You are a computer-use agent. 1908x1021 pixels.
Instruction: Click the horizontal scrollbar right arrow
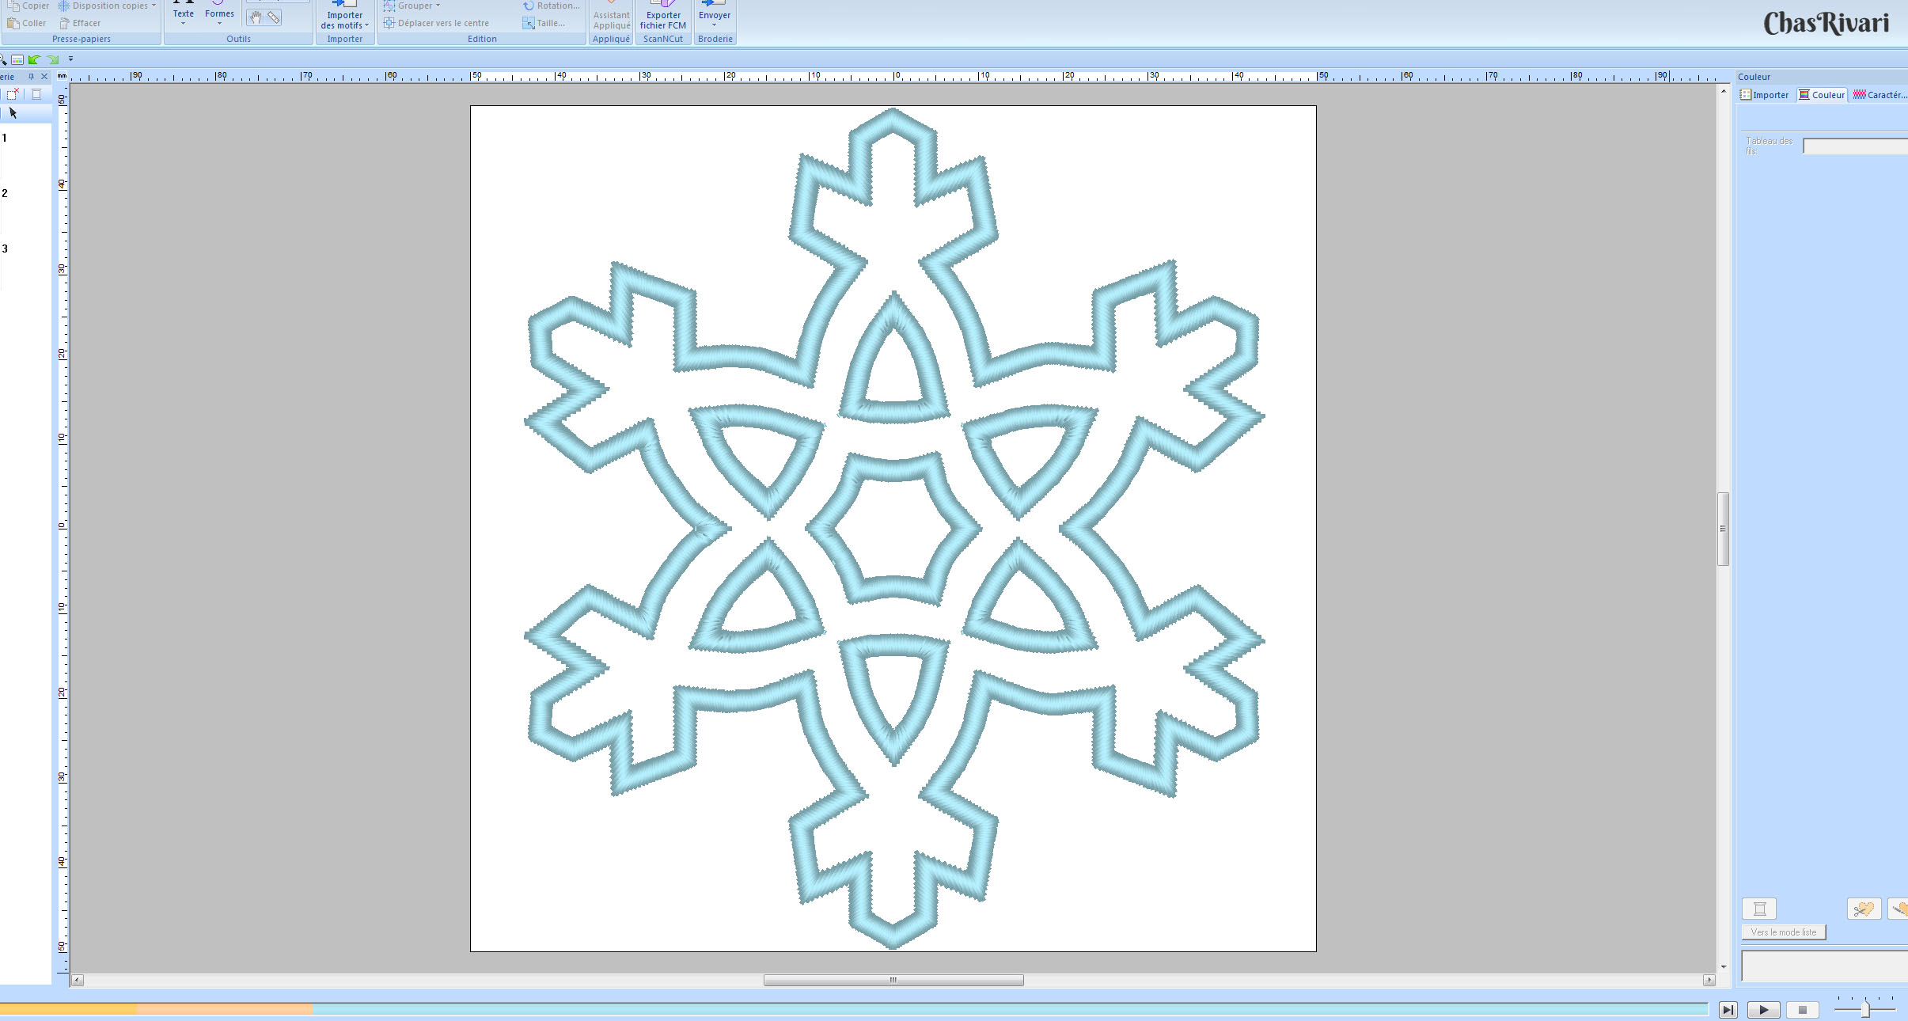point(1709,980)
